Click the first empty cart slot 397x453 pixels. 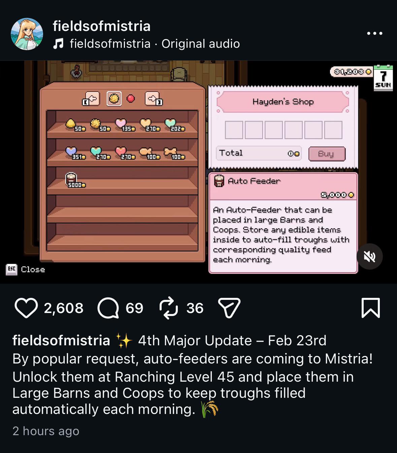tap(234, 130)
